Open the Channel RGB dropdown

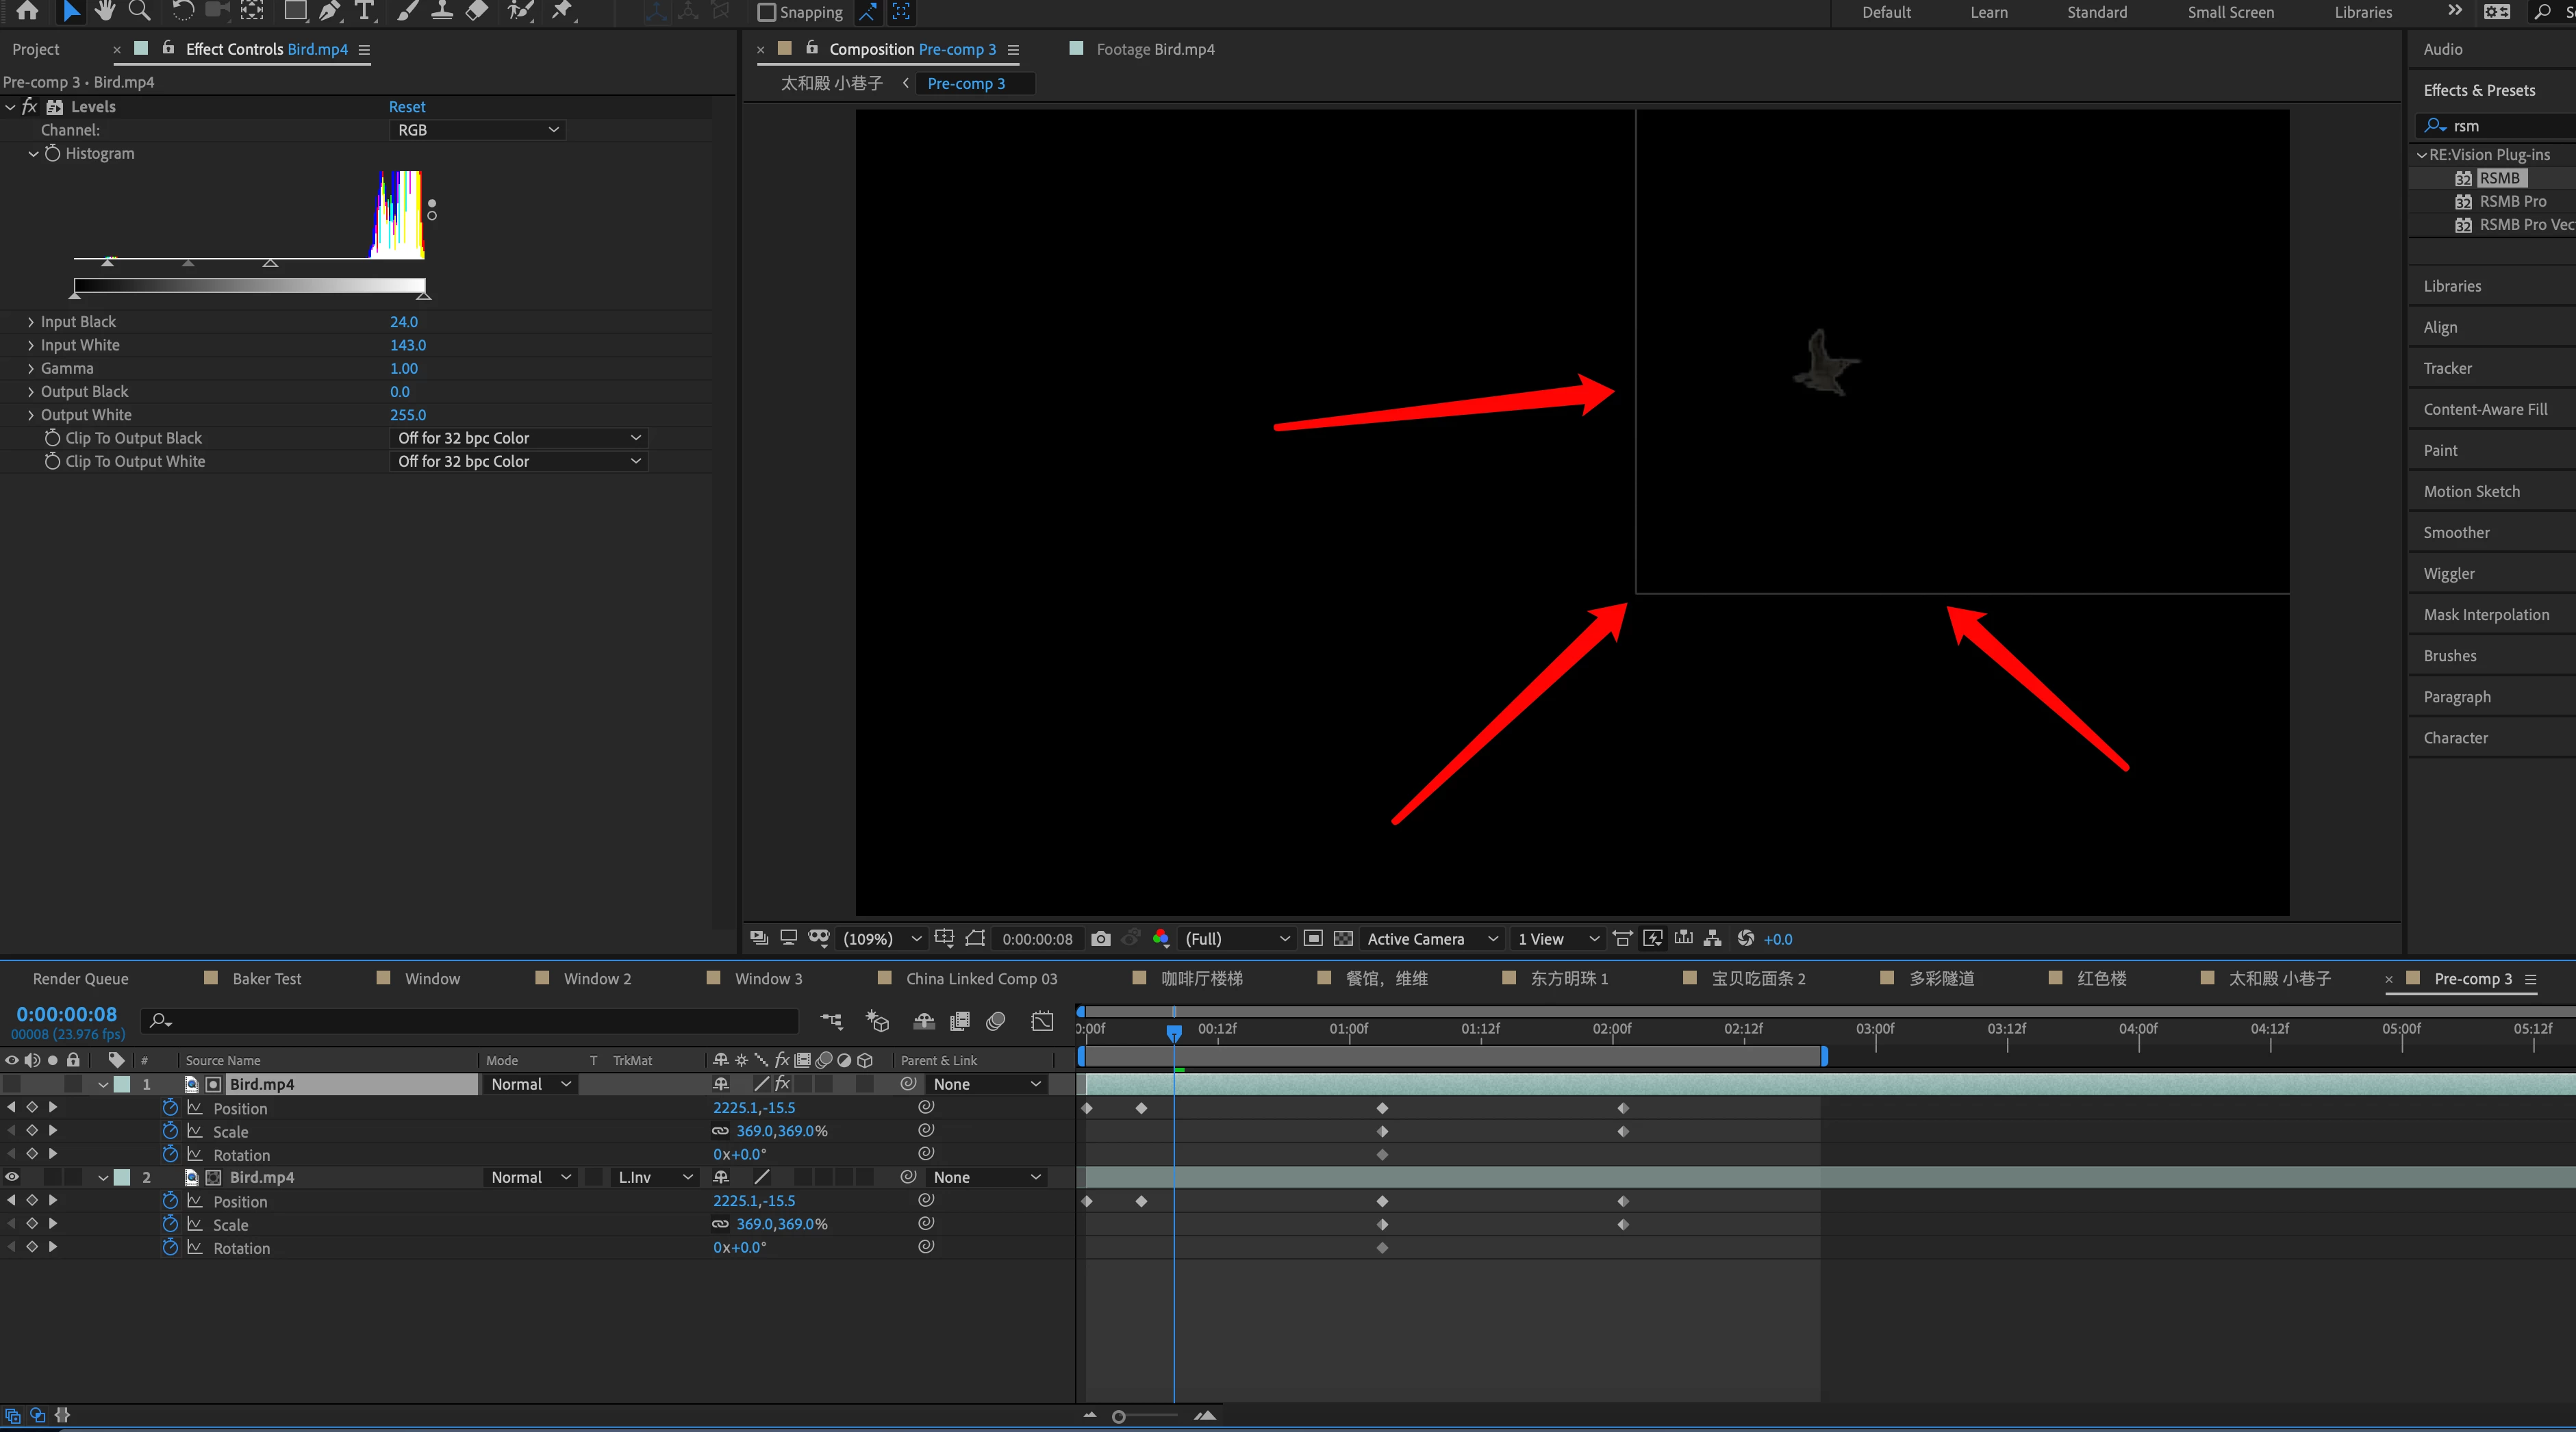(x=477, y=130)
